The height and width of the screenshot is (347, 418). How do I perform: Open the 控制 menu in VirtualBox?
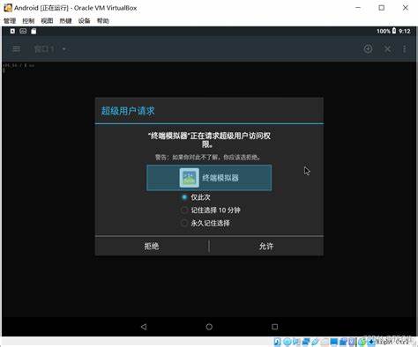(28, 21)
